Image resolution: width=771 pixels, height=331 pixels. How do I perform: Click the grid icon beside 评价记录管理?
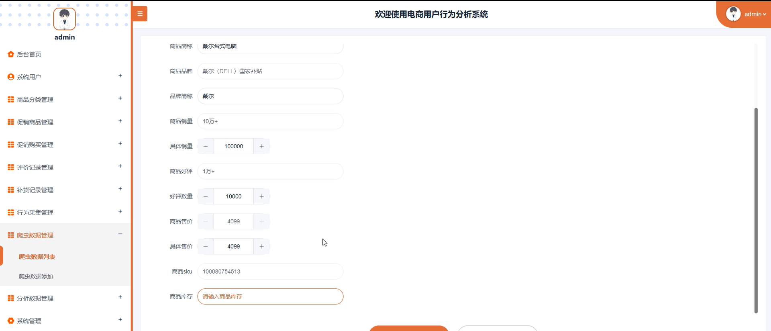[11, 167]
